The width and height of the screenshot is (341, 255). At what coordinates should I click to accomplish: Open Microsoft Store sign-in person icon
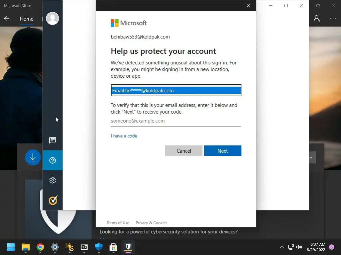317,19
